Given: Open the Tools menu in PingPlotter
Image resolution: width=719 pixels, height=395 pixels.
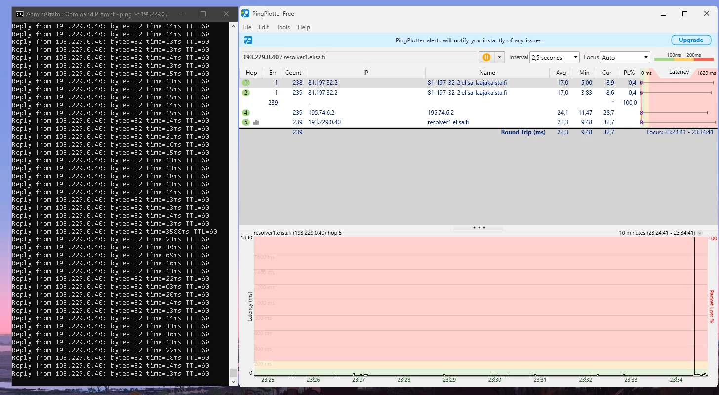Looking at the screenshot, I should 283,27.
